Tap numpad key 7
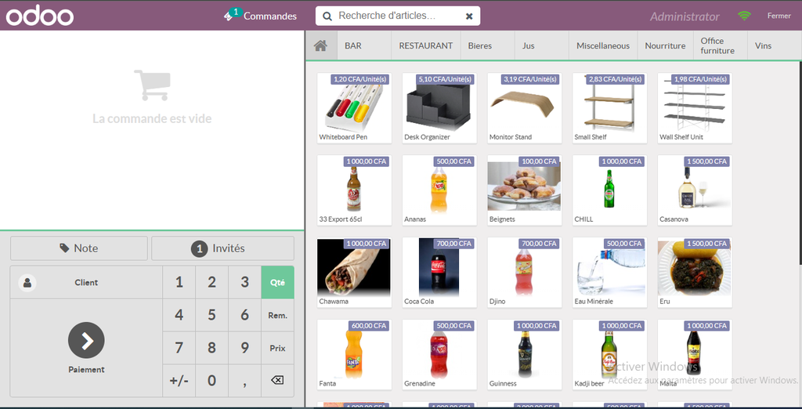The height and width of the screenshot is (409, 802). click(x=179, y=348)
